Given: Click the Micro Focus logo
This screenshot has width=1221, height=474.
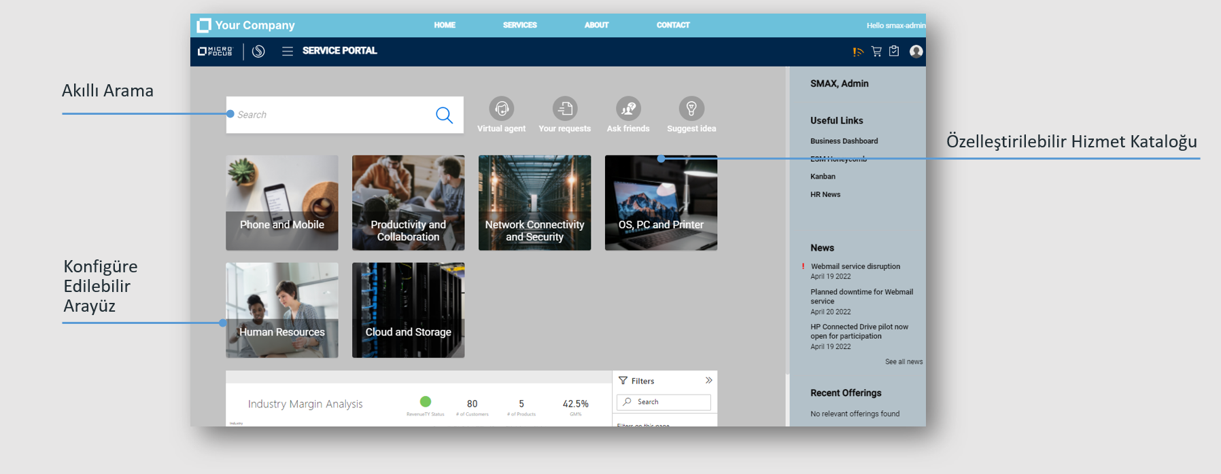Looking at the screenshot, I should (x=215, y=52).
